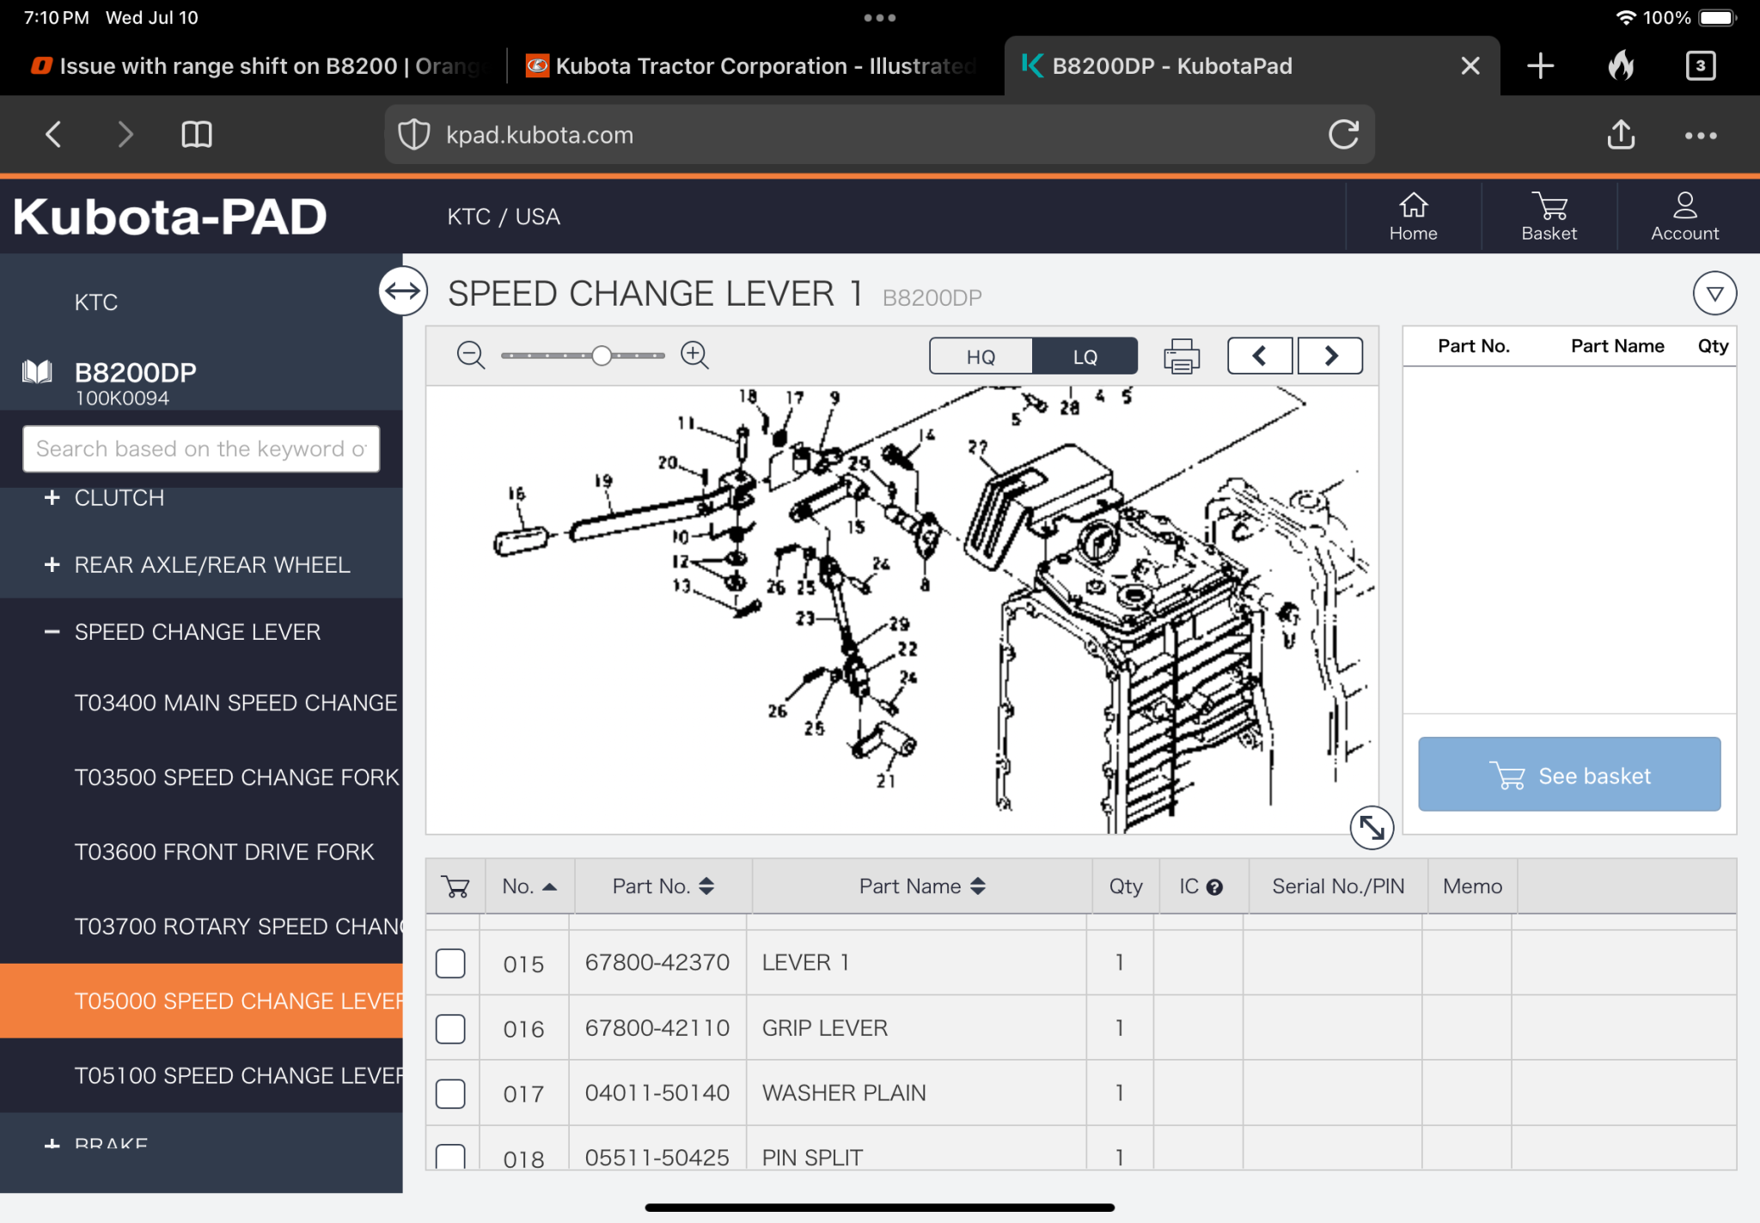Check the box for 017 WASHER PLAIN

click(x=450, y=1094)
